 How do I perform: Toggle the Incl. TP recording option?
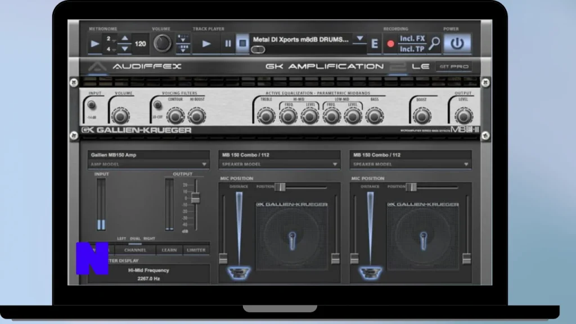click(x=412, y=49)
